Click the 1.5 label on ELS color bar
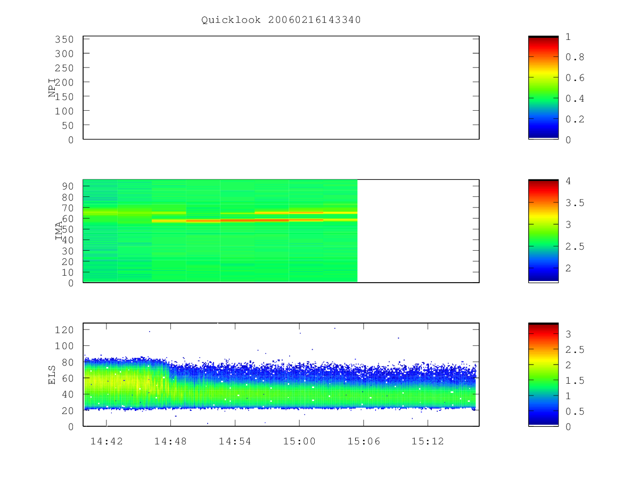Screen dimensions: 639x479 574,381
